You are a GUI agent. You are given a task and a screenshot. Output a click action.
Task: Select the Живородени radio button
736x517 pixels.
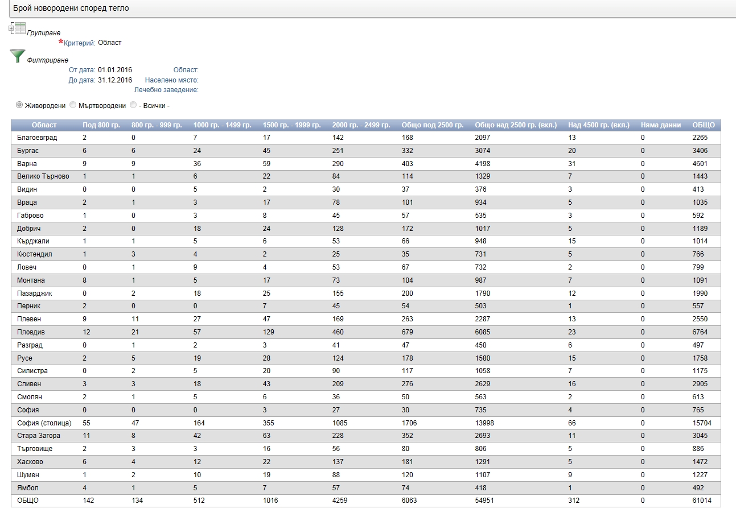(x=19, y=105)
